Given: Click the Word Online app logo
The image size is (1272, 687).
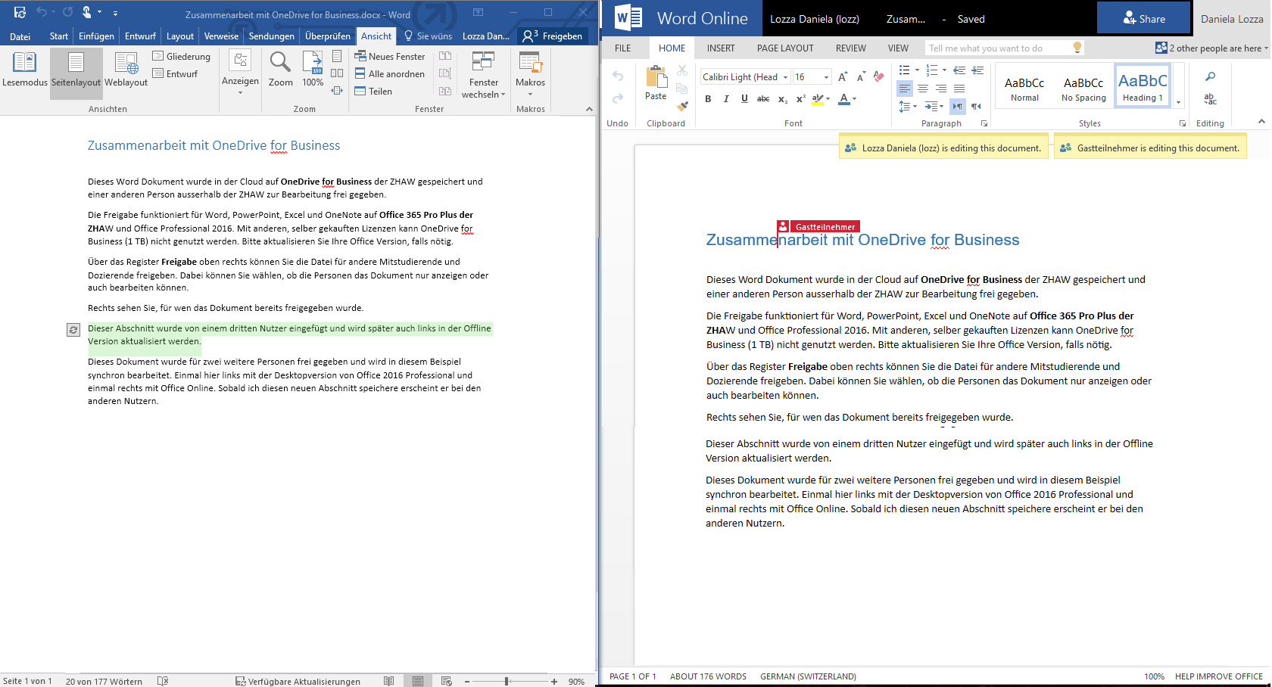Looking at the screenshot, I should click(628, 18).
